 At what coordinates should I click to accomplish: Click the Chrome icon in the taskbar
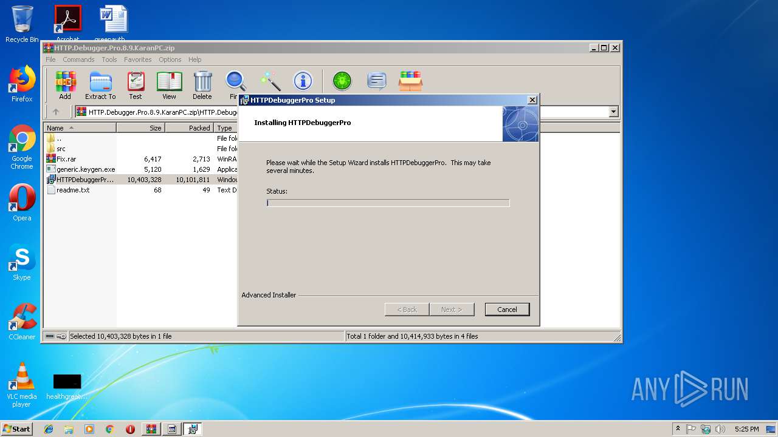click(x=109, y=429)
